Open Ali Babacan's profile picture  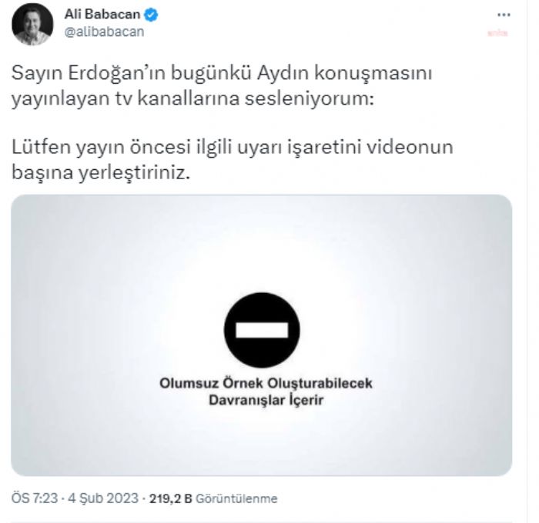coord(32,25)
